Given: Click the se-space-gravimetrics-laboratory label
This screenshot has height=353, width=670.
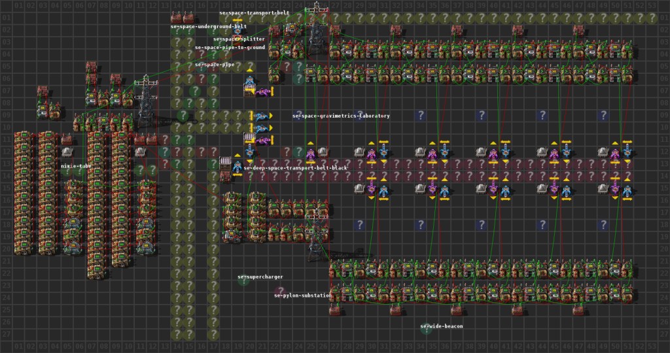Looking at the screenshot, I should (341, 116).
